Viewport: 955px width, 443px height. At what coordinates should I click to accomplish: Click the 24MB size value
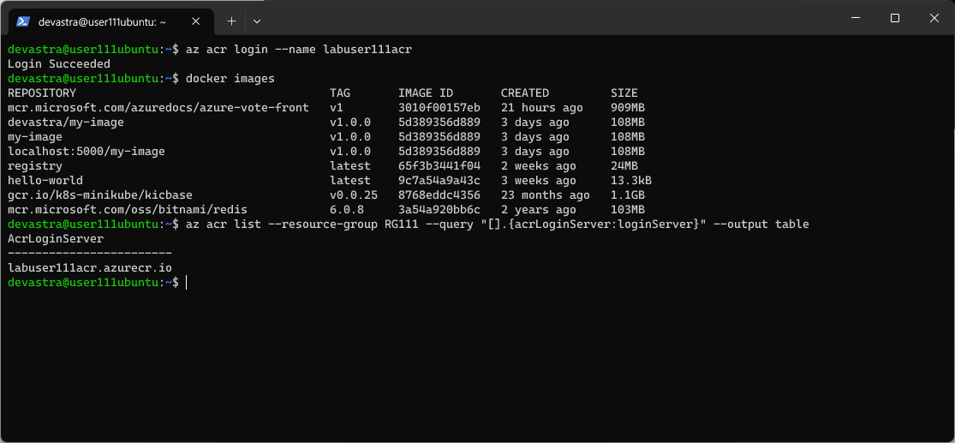[624, 166]
